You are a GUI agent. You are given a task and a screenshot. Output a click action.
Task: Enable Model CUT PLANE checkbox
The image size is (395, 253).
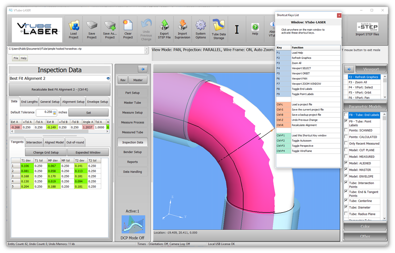pyautogui.click(x=346, y=150)
